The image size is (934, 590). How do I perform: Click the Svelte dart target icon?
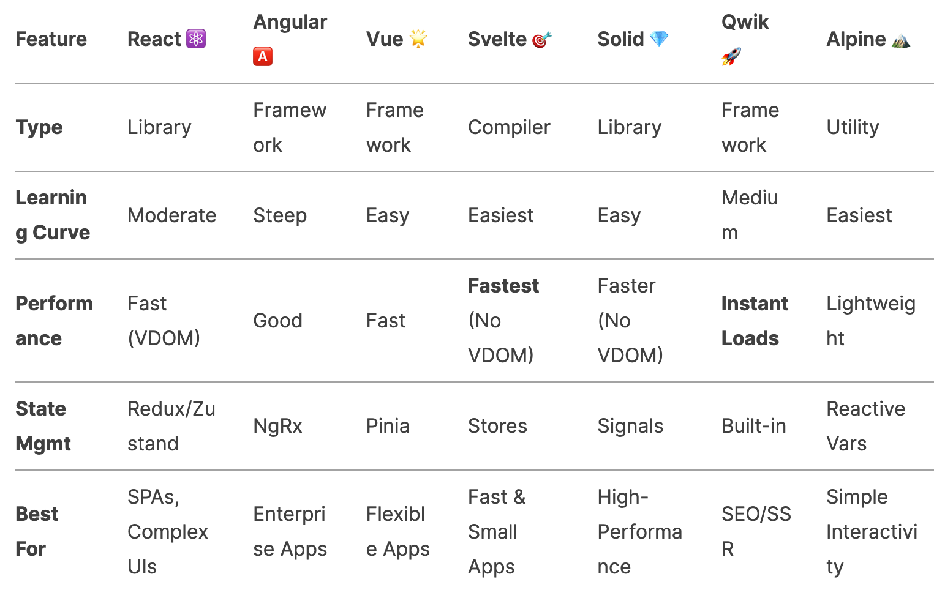point(542,39)
